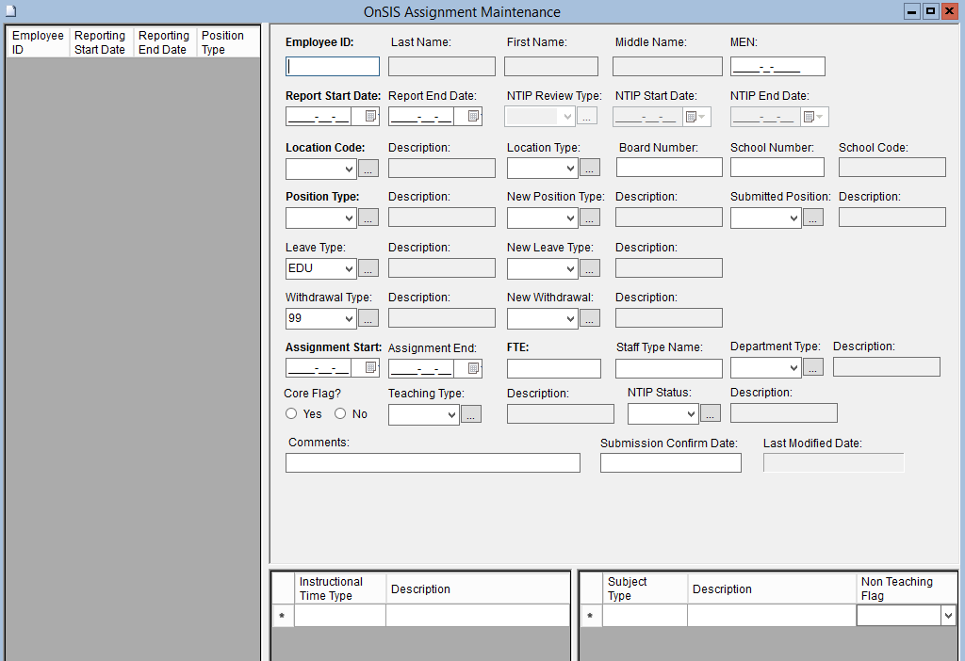Select Yes for Core Flag
The image size is (965, 661).
point(291,414)
